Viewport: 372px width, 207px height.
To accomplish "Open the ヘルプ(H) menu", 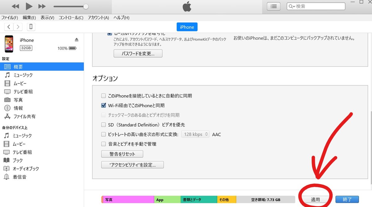I will pos(122,18).
